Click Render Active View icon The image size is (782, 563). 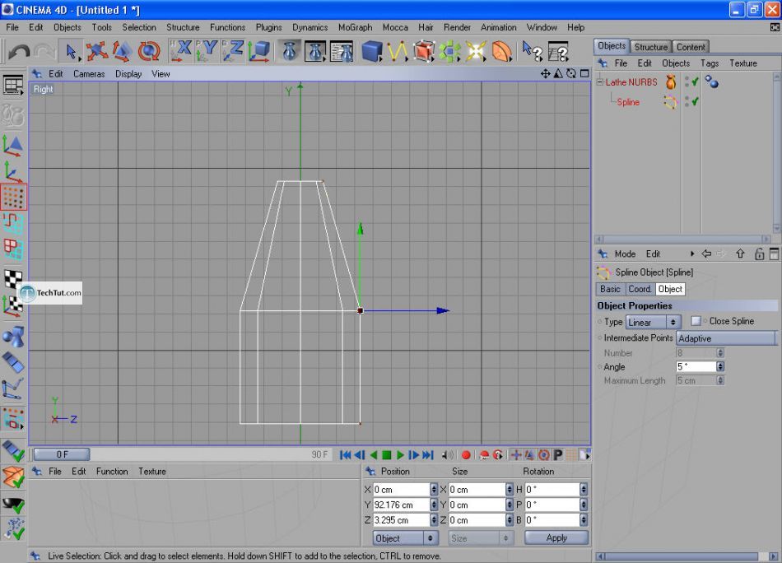point(290,51)
